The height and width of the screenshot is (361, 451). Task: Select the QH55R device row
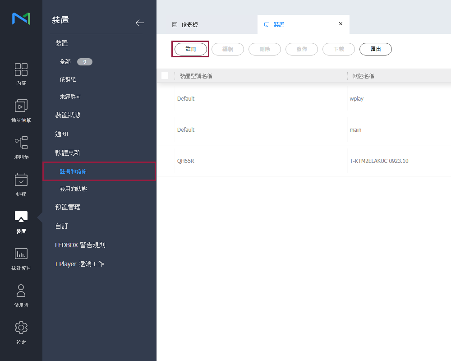(x=186, y=161)
